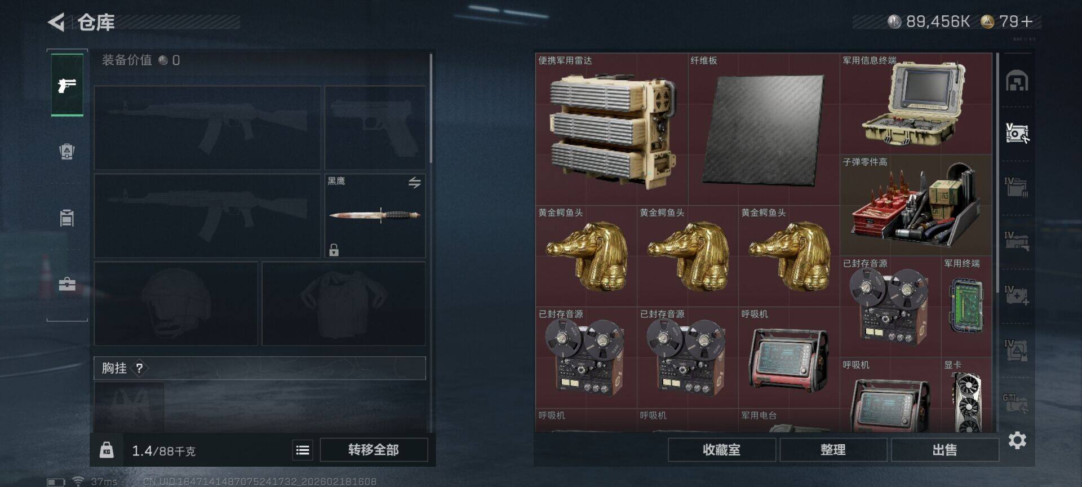Click the 整理 sort button
The image size is (1082, 487).
pos(833,450)
